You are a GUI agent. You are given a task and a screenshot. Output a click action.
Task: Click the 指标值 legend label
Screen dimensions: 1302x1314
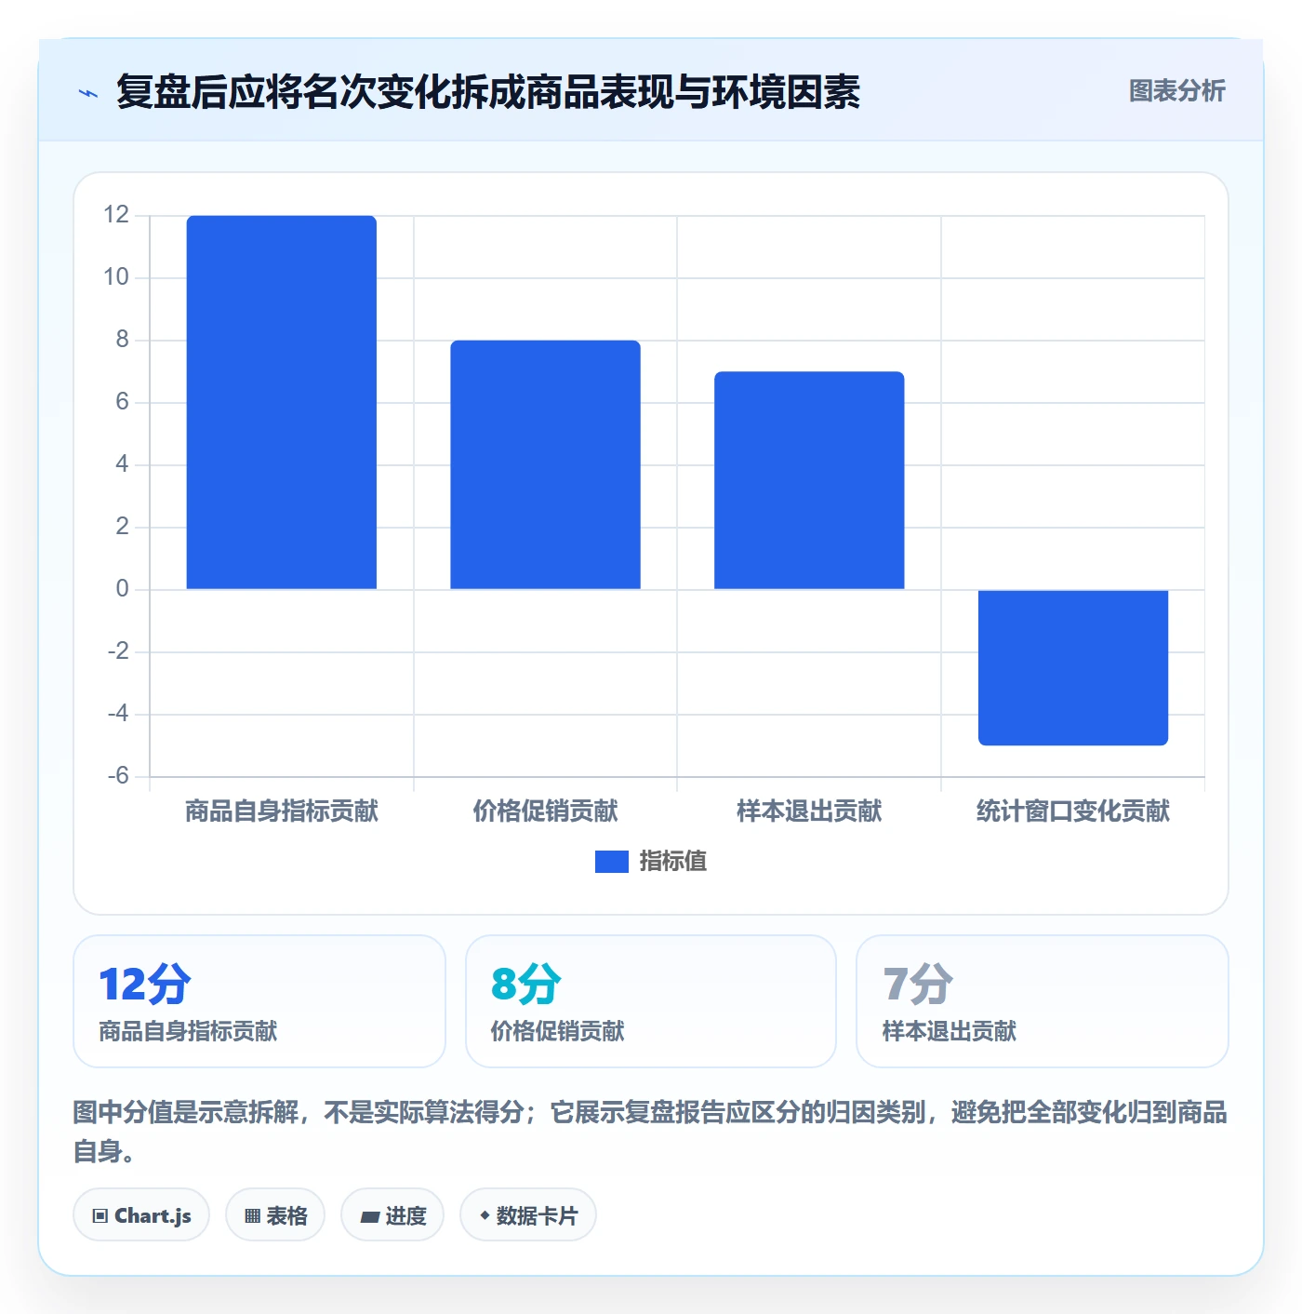point(673,862)
